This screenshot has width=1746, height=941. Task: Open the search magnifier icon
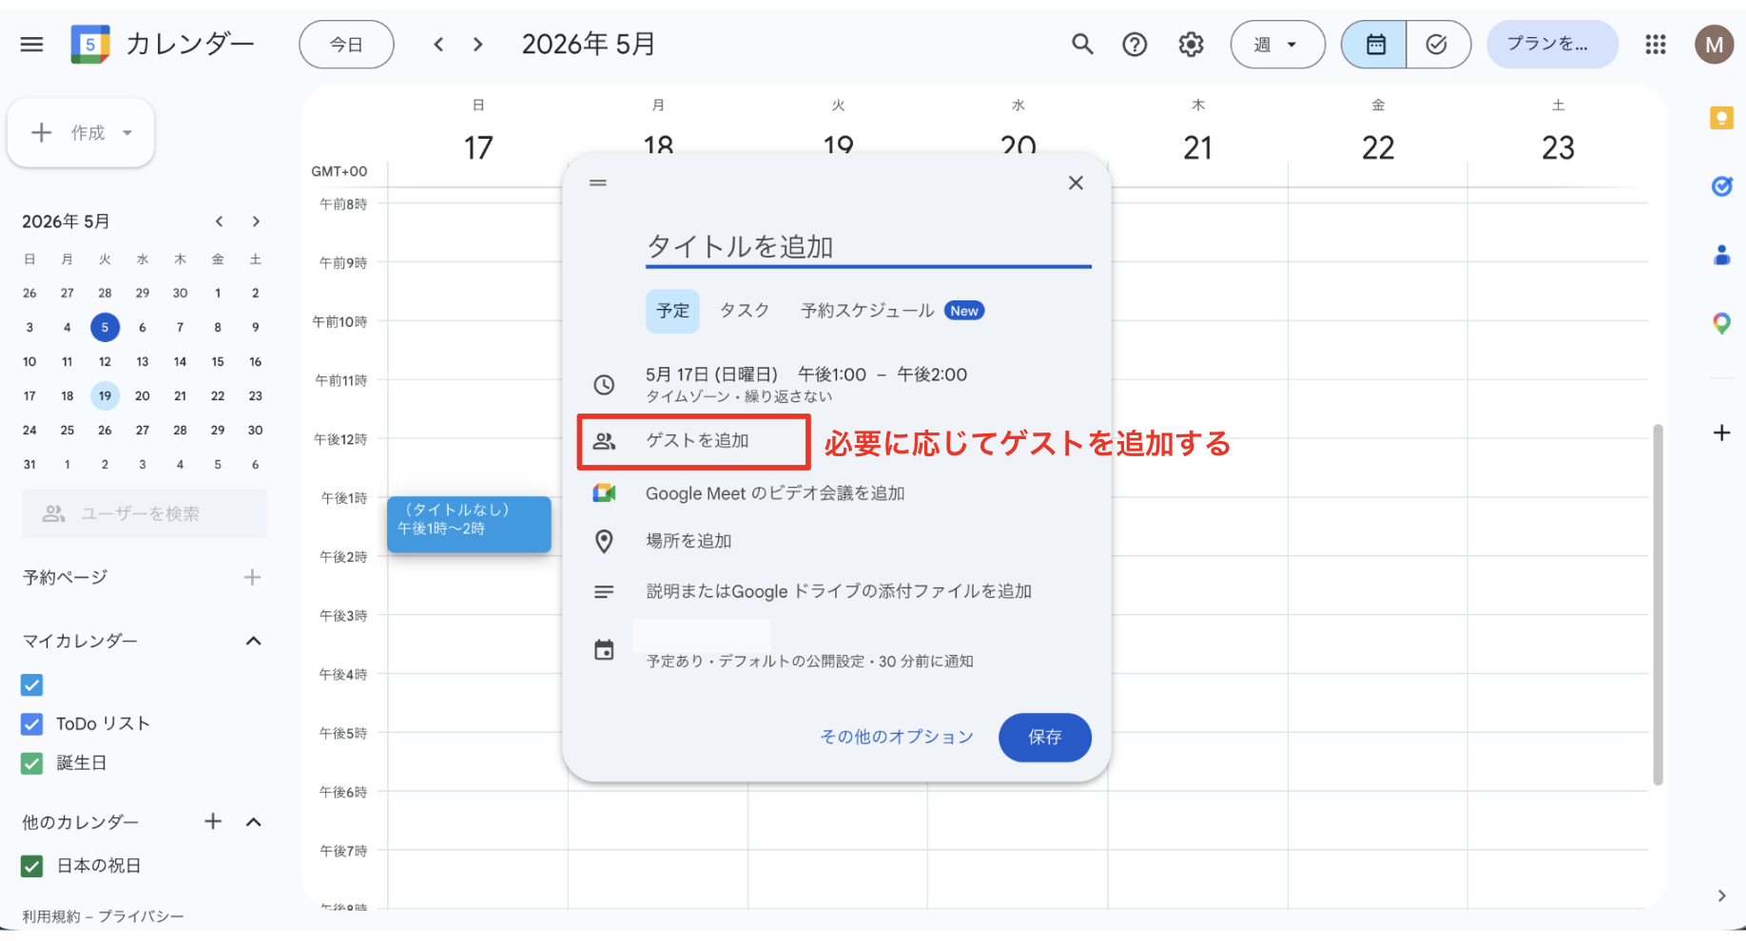[1082, 44]
